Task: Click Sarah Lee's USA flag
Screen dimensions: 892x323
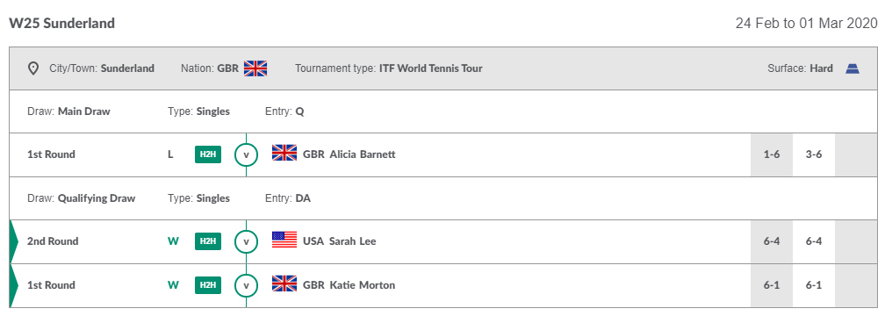Action: (x=284, y=241)
